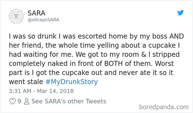Image resolution: width=193 pixels, height=113 pixels.
Task: Click the Twitter bird logo
Action: tap(181, 13)
